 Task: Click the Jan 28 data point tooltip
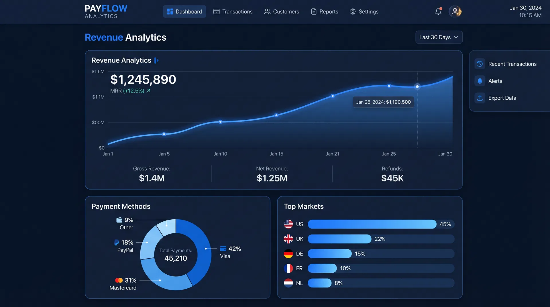(383, 102)
